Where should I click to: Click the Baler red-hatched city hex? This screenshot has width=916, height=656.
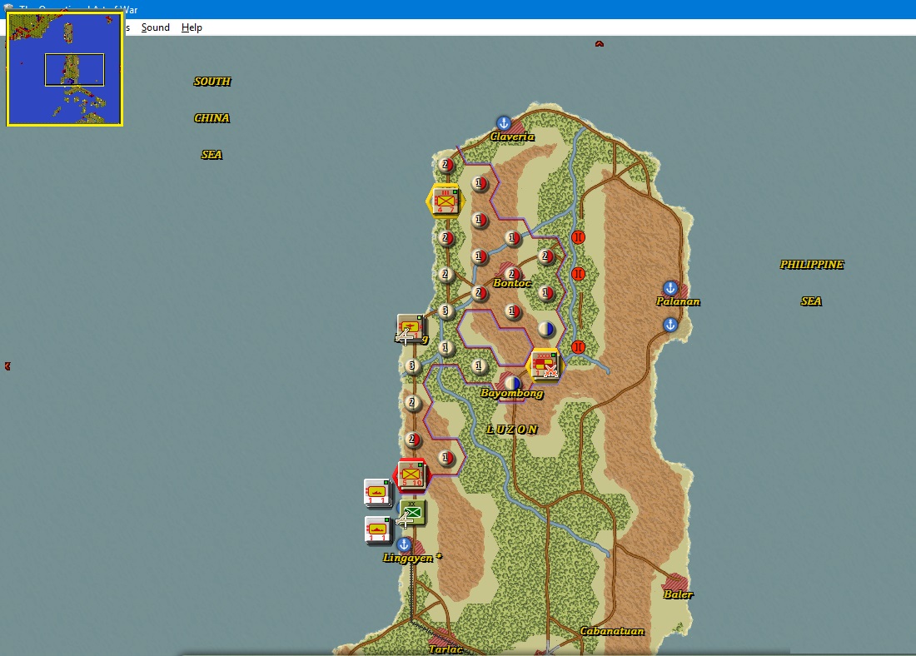pos(676,581)
